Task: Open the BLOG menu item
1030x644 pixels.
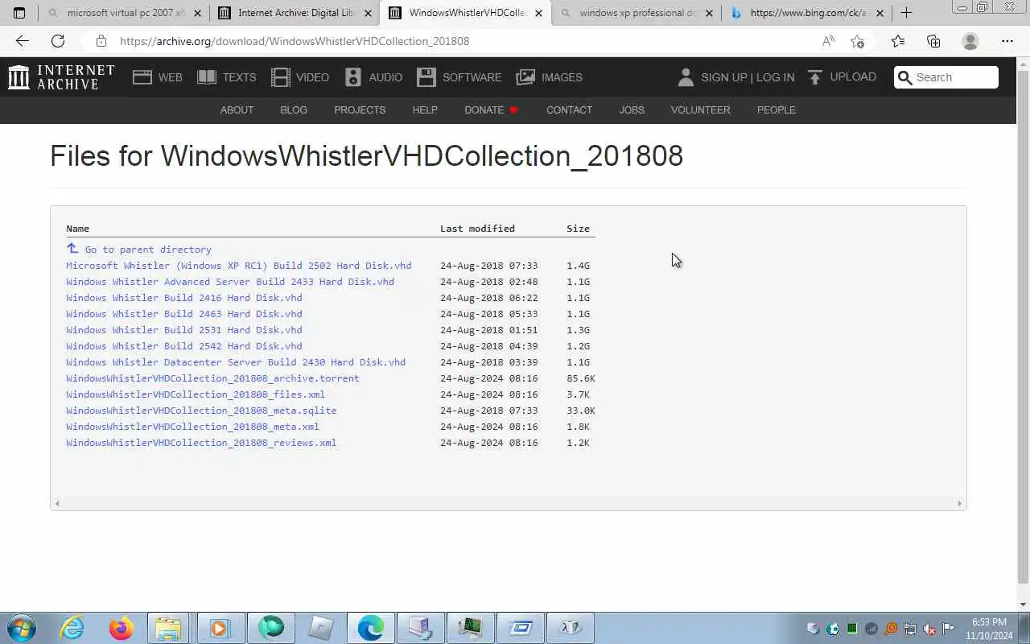Action: click(294, 109)
